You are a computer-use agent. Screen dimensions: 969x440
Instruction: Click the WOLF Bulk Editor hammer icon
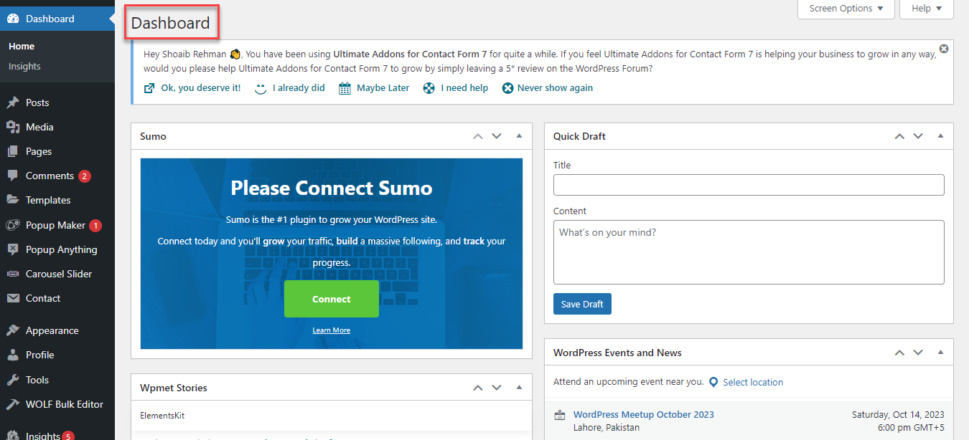coord(13,404)
